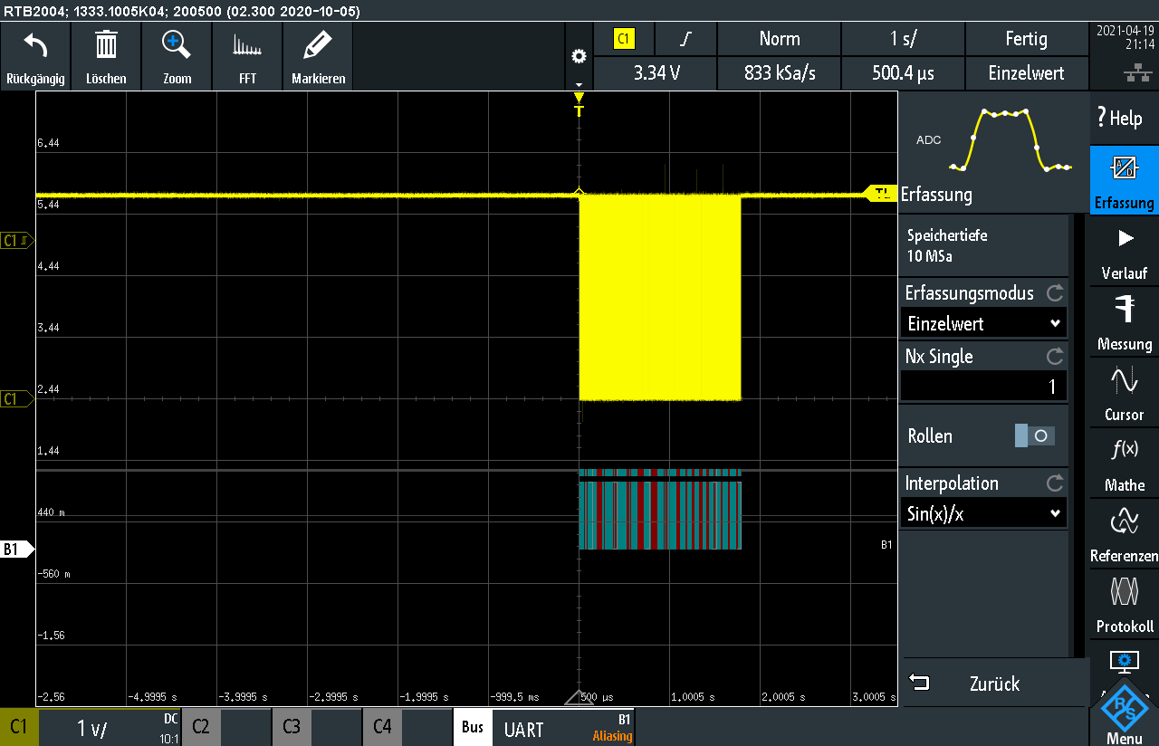Image resolution: width=1159 pixels, height=746 pixels.
Task: Select channel C4 tab
Action: [381, 727]
